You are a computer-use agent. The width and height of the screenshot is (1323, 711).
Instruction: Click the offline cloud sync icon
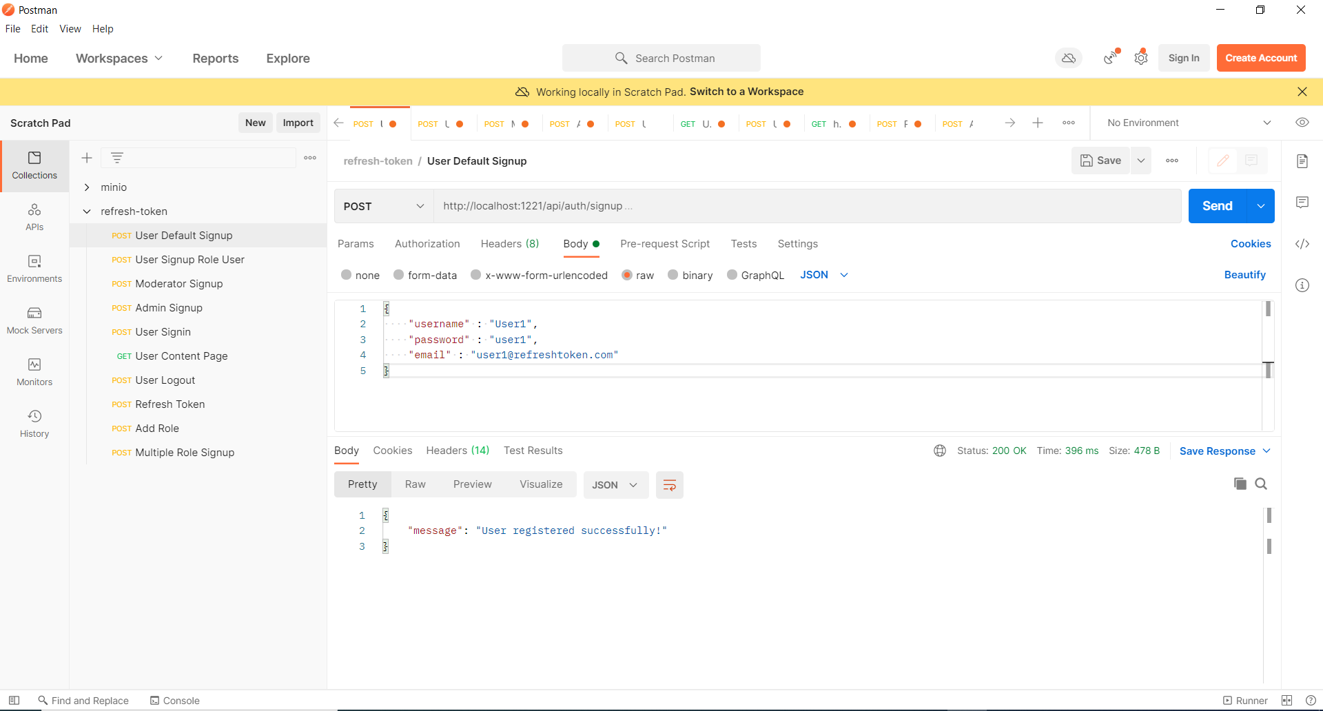[x=1069, y=59]
